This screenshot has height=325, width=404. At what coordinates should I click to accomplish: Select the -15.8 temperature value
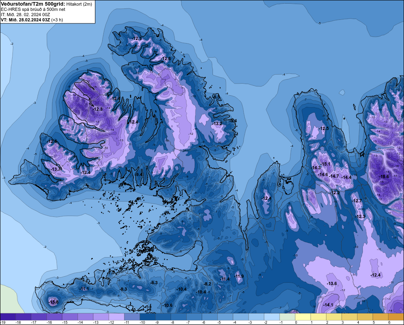(x=54, y=302)
